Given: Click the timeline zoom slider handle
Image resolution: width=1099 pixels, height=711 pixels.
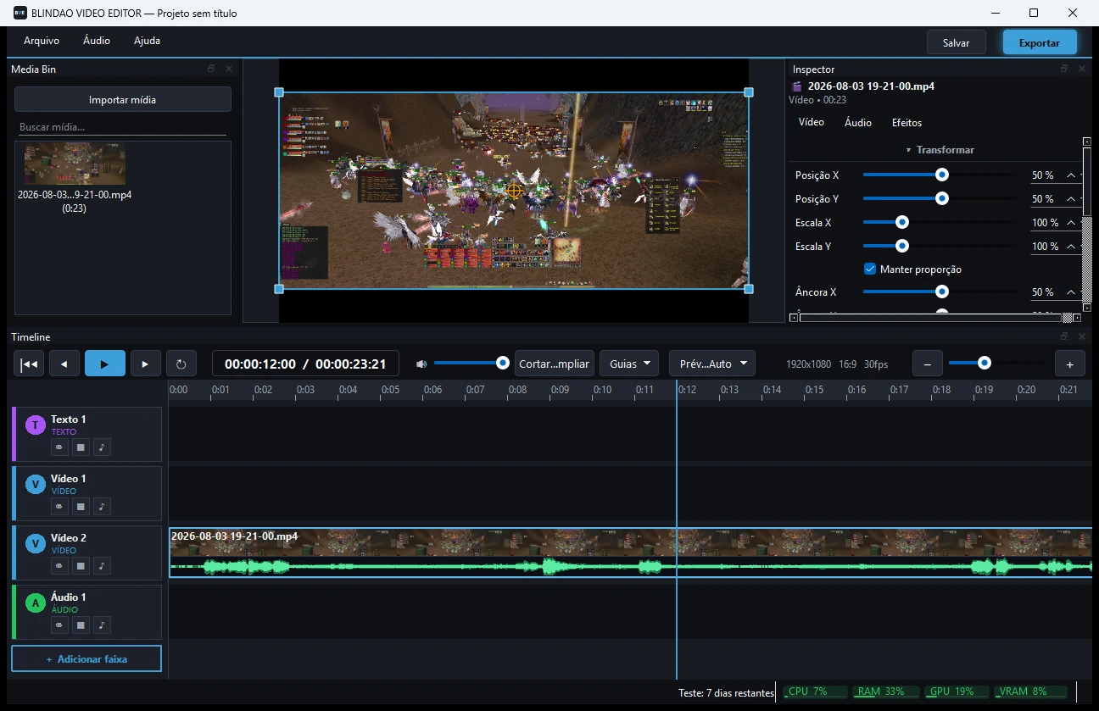Looking at the screenshot, I should pos(984,363).
